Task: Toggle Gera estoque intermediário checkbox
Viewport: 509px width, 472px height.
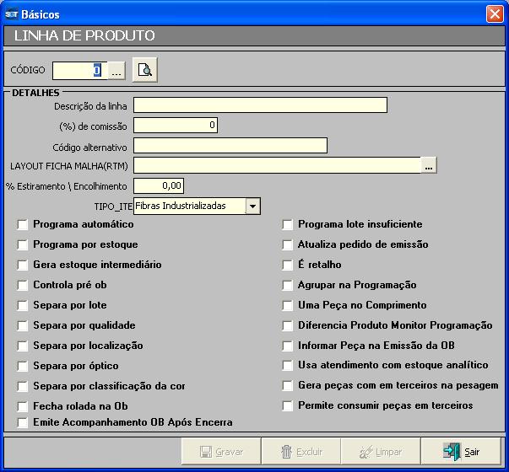Action: pos(23,265)
